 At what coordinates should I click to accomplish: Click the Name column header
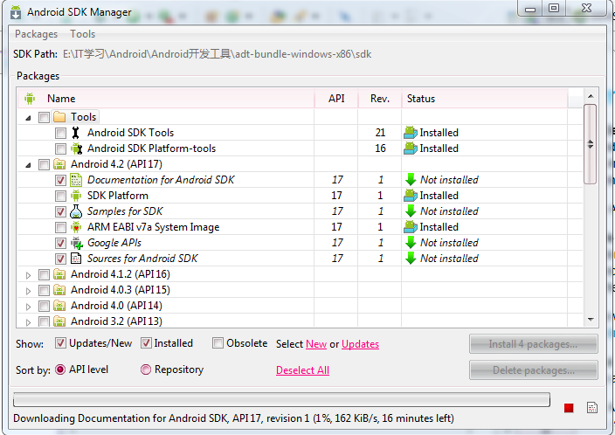[x=166, y=98]
